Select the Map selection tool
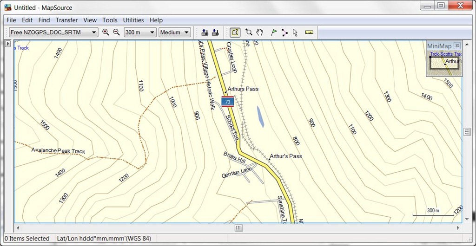This screenshot has width=476, height=246. pos(235,32)
